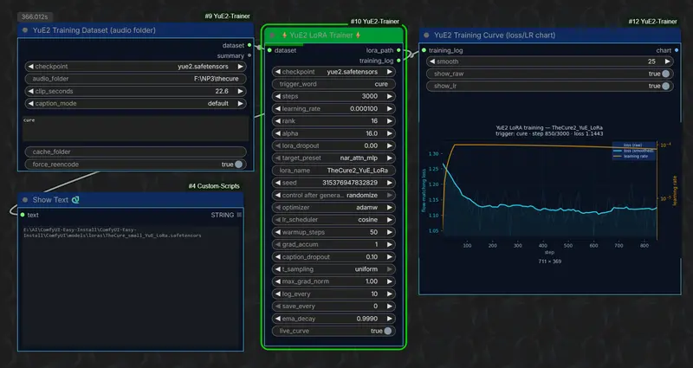Click the caption_dropout value

(372, 256)
